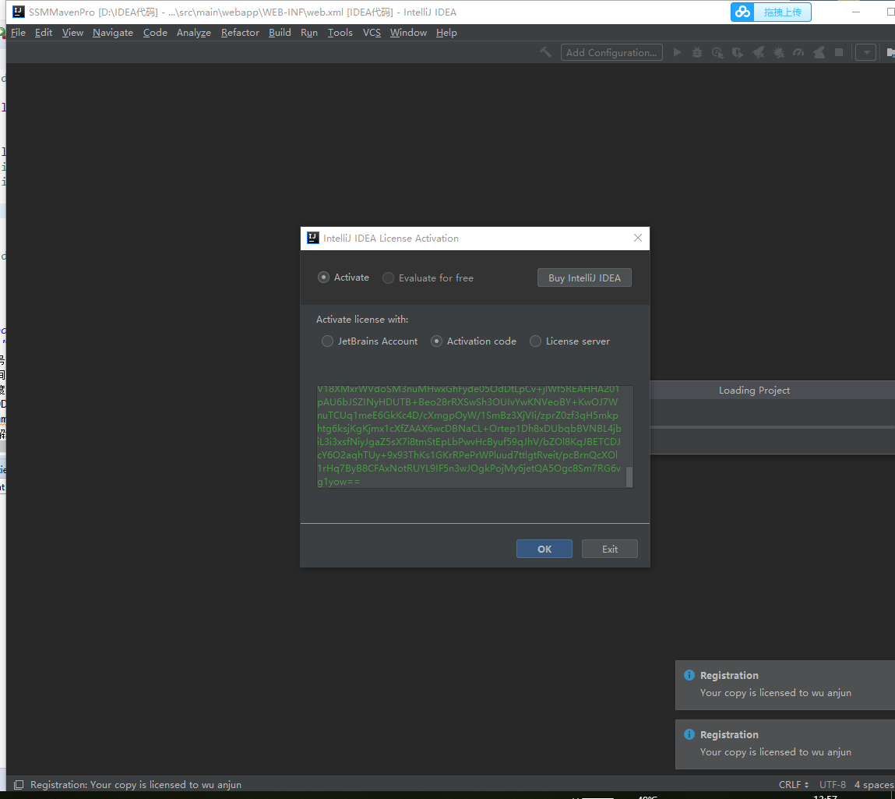Choose Activation code license option

(437, 341)
